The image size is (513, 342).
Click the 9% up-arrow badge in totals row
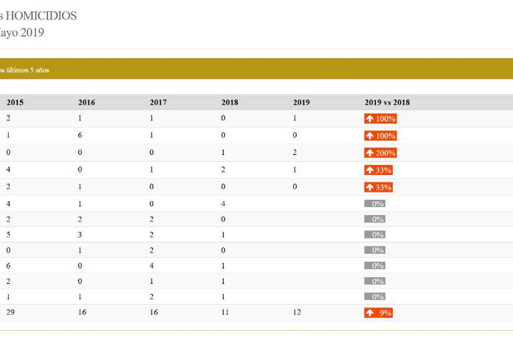pos(378,313)
